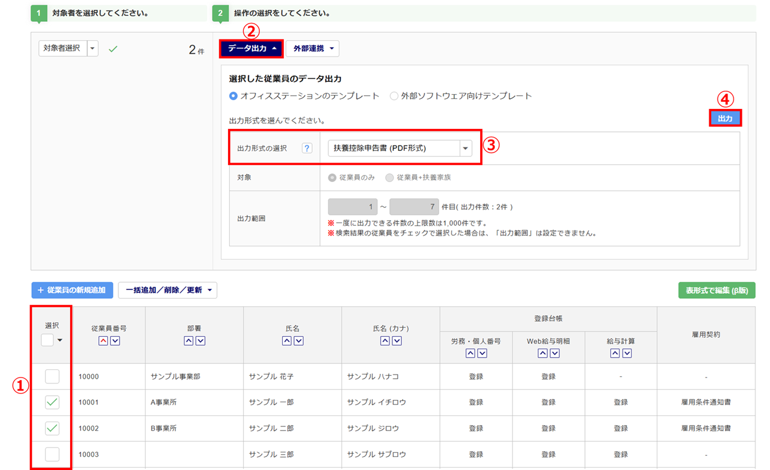Click the blue 出力 button
The width and height of the screenshot is (770, 470).
pyautogui.click(x=725, y=118)
